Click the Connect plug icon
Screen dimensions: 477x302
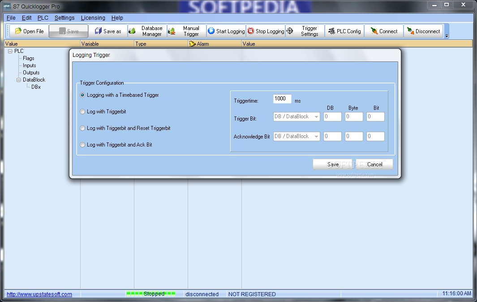[x=374, y=31]
